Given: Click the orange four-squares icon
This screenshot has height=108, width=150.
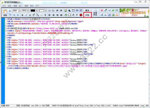Looking at the screenshot, I should (x=117, y=15).
